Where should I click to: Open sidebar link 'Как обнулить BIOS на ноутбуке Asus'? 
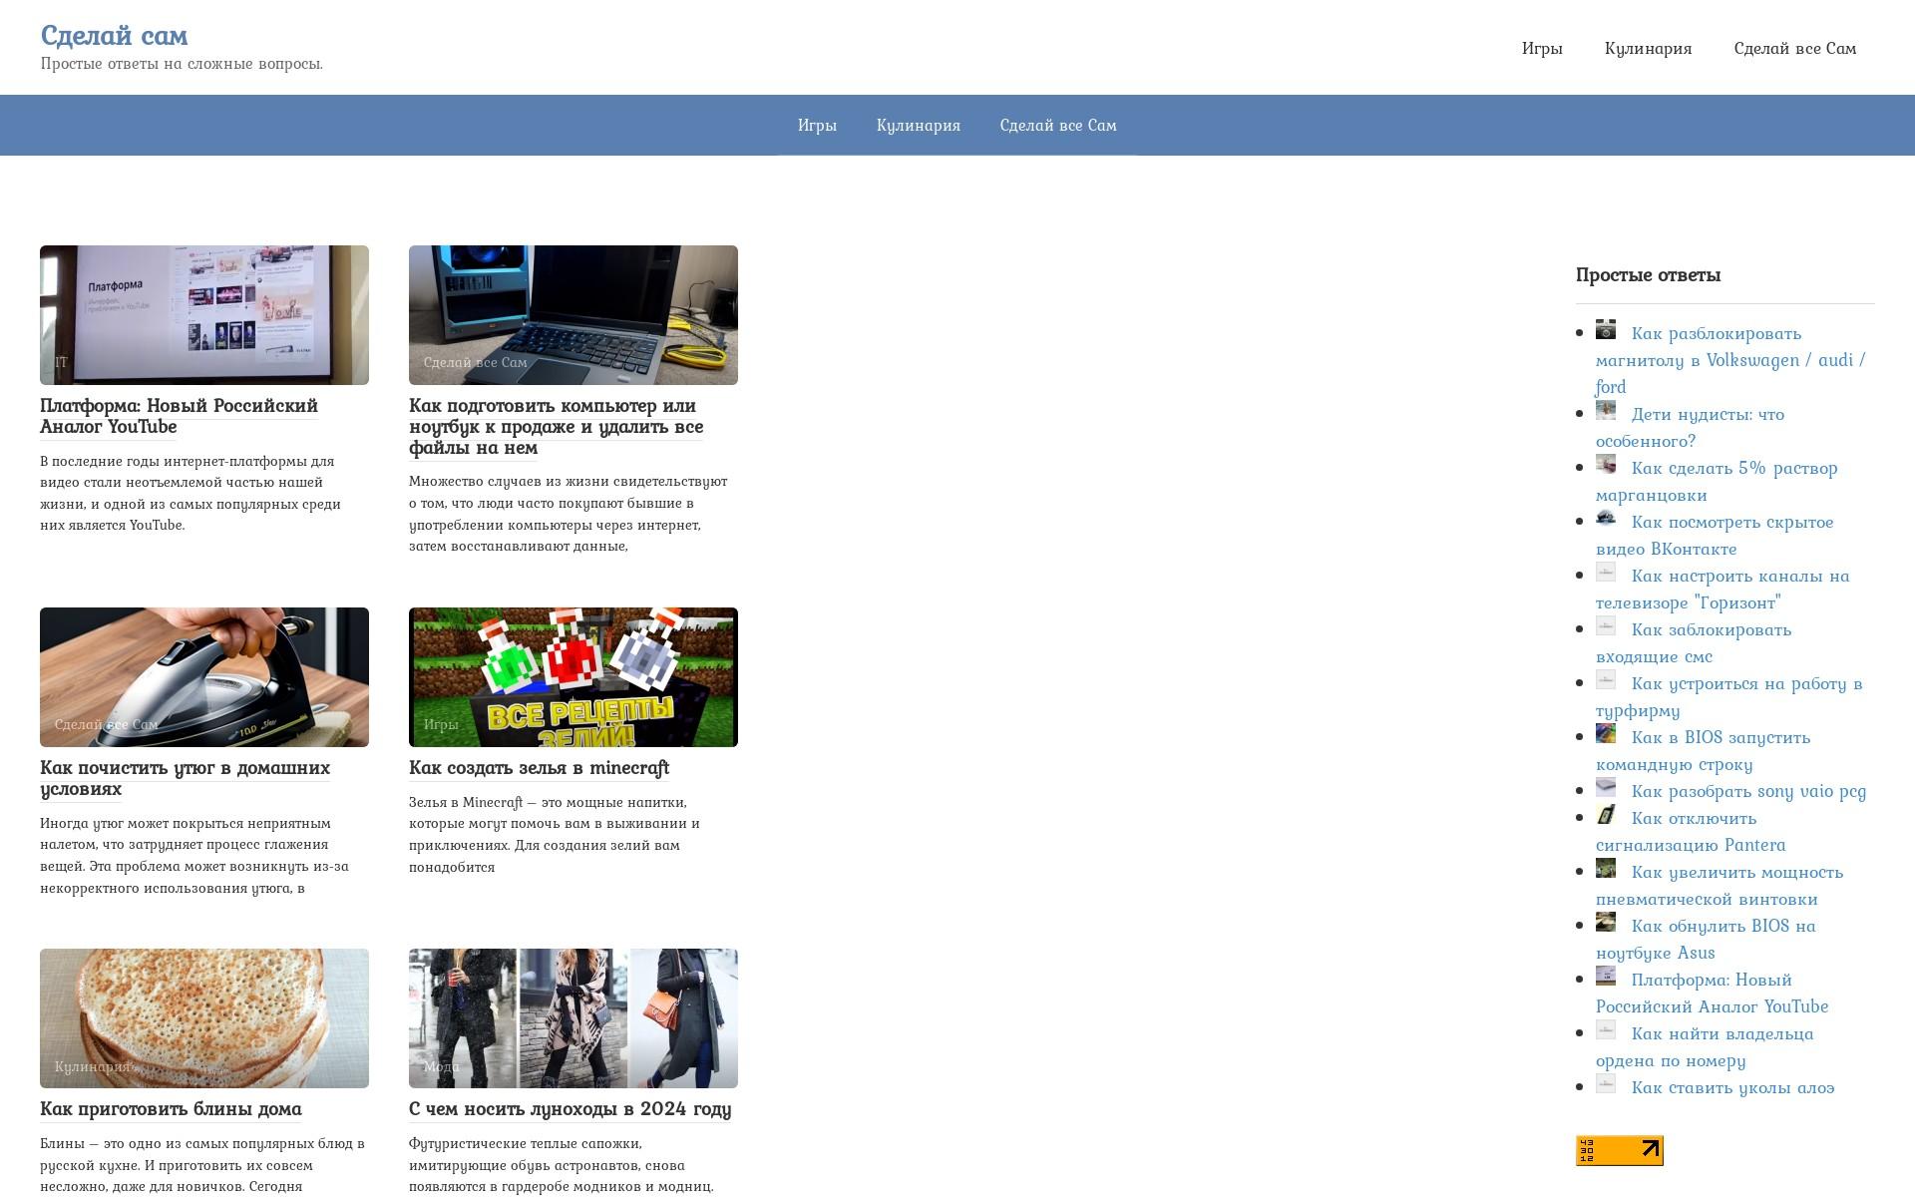1706,939
